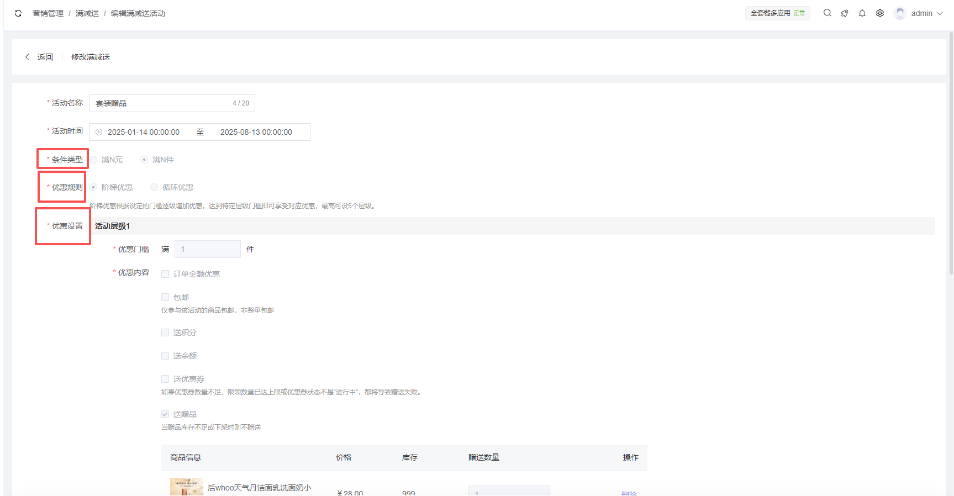The width and height of the screenshot is (954, 496).
Task: Click the back arrow next to 返回
Action: click(x=27, y=57)
